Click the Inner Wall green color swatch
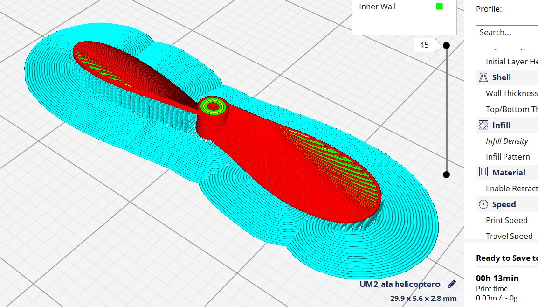 coord(439,6)
